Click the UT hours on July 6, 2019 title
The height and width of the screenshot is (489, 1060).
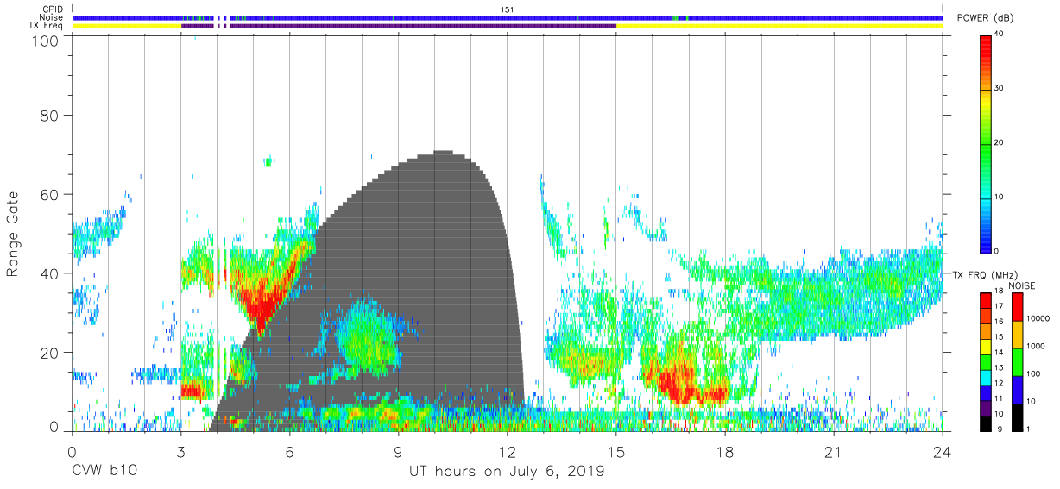[x=507, y=472]
